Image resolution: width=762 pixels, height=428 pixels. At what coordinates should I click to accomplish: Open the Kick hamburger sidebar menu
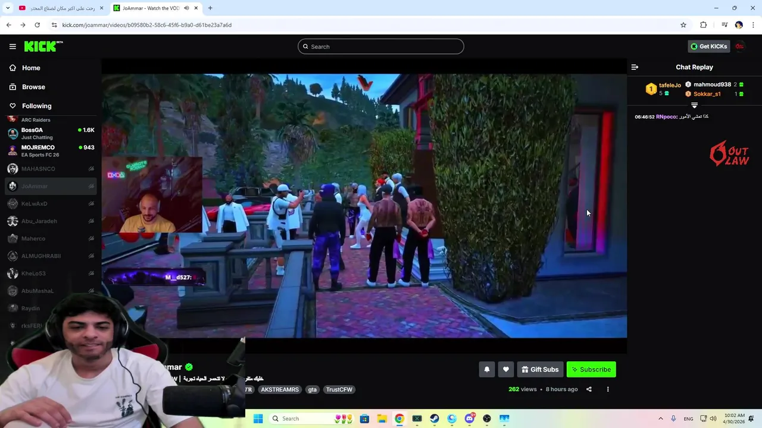tap(13, 46)
